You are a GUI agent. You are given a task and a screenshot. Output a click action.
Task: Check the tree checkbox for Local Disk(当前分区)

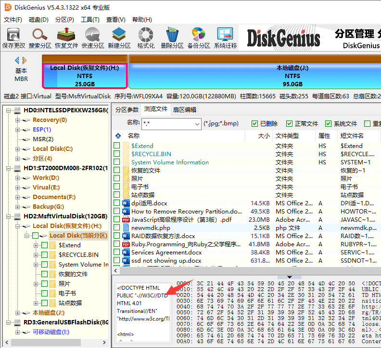36,236
